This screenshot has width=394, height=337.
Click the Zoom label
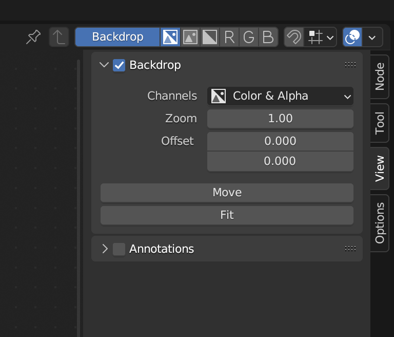[x=181, y=119]
